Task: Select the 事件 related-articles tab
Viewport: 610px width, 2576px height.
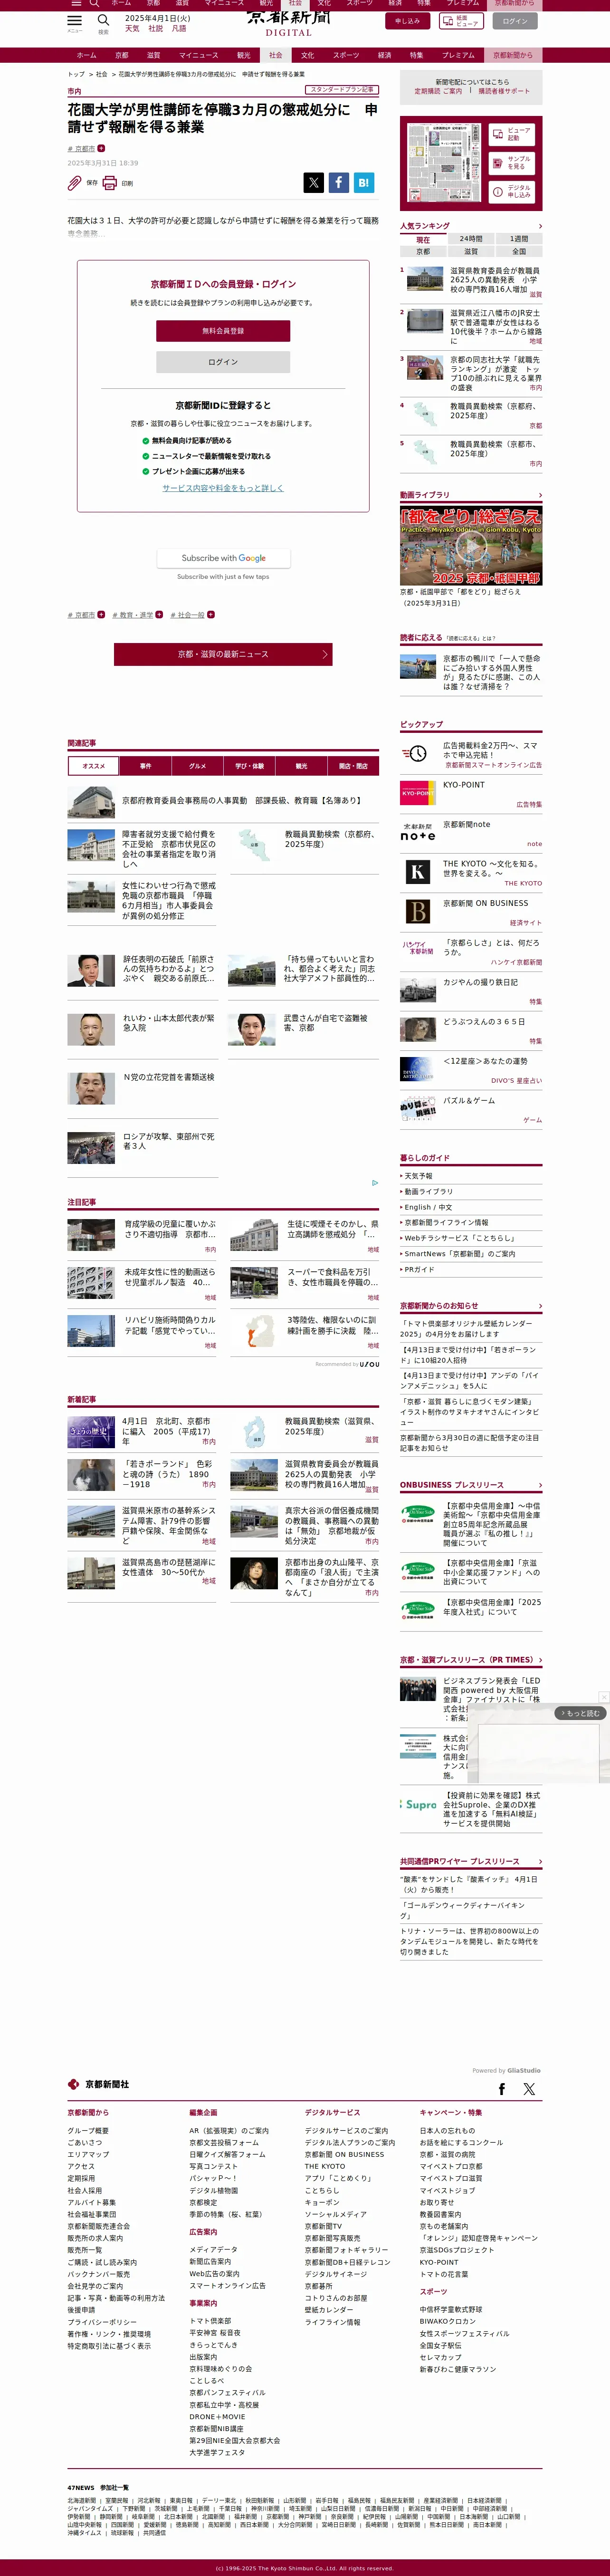Action: 146,766
